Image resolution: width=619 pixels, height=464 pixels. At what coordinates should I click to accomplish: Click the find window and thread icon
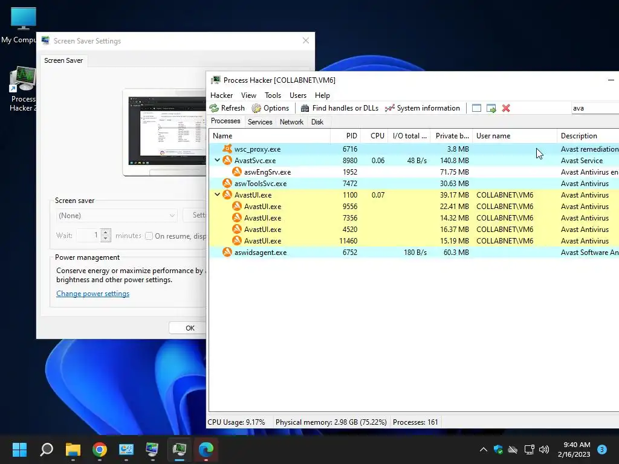491,108
